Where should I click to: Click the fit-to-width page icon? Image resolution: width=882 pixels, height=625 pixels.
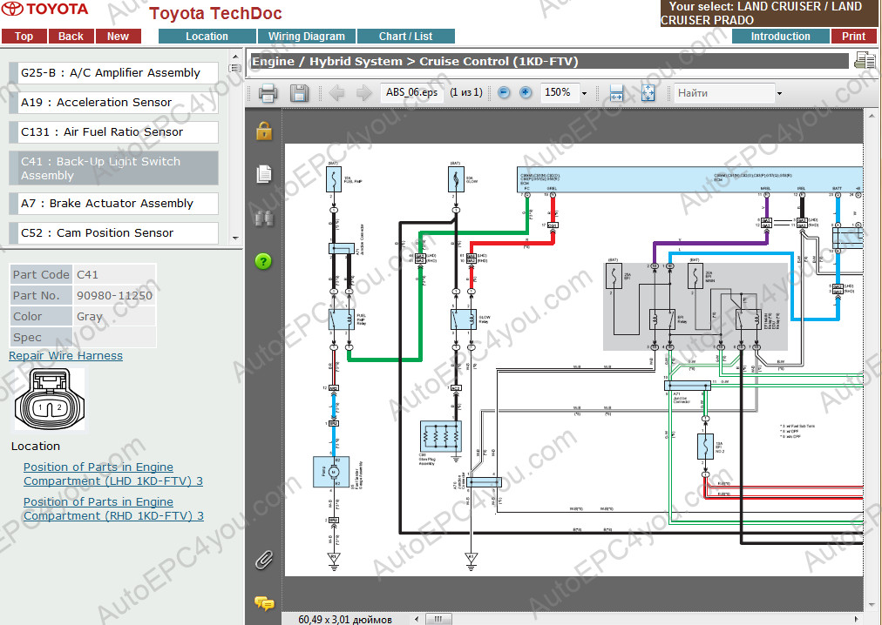[616, 93]
